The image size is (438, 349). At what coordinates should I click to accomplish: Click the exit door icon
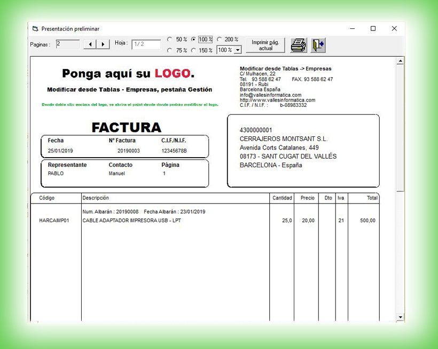click(x=318, y=45)
